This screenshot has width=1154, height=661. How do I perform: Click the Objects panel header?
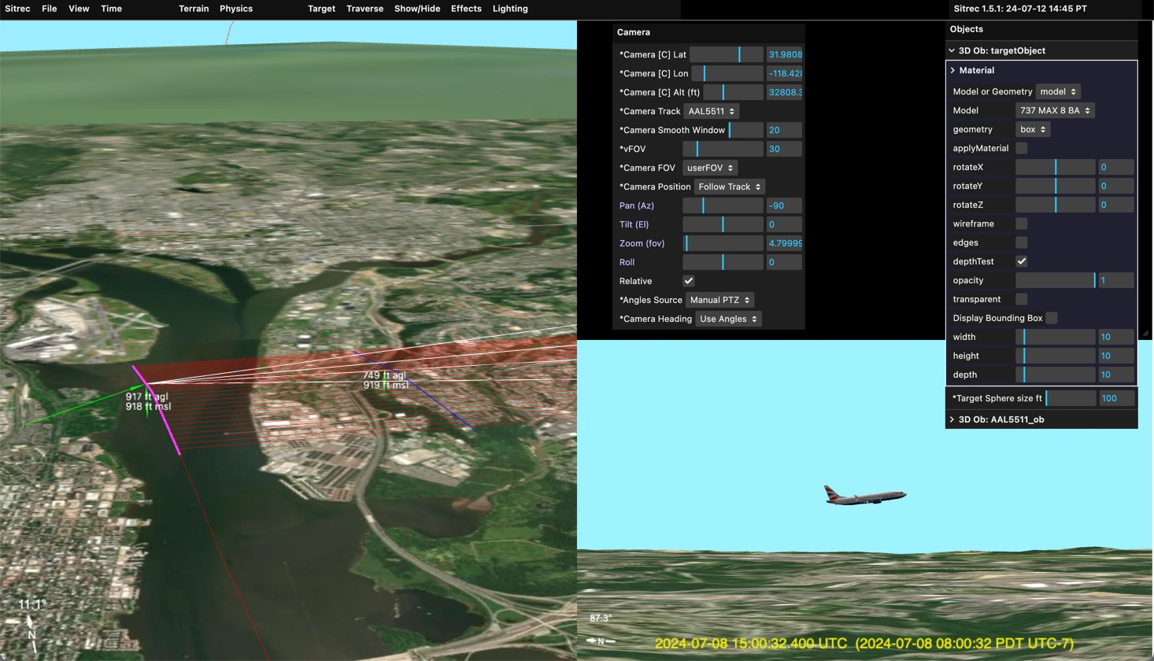point(1041,29)
